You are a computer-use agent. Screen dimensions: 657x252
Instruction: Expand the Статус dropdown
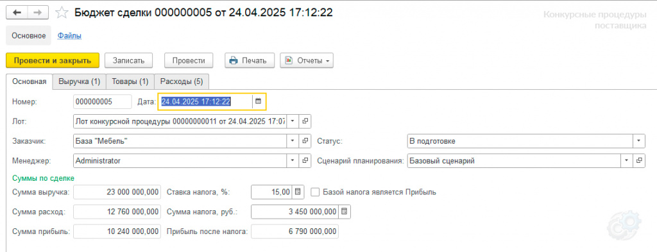click(x=639, y=141)
